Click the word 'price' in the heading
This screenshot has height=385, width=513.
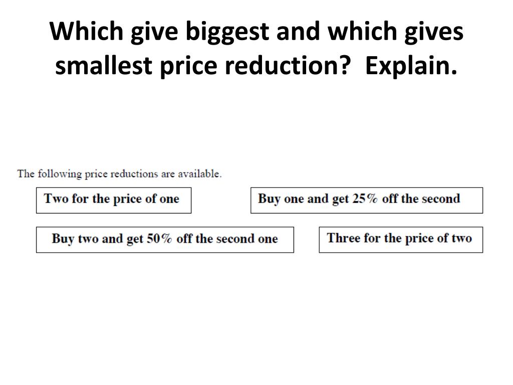(x=188, y=66)
